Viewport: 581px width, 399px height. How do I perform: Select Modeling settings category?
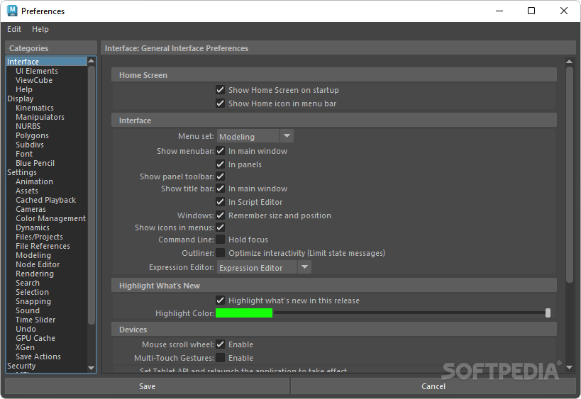[33, 255]
